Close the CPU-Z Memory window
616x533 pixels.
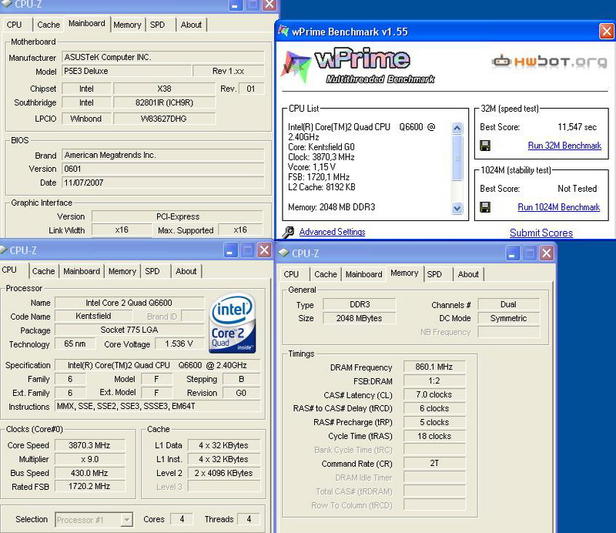(x=546, y=253)
